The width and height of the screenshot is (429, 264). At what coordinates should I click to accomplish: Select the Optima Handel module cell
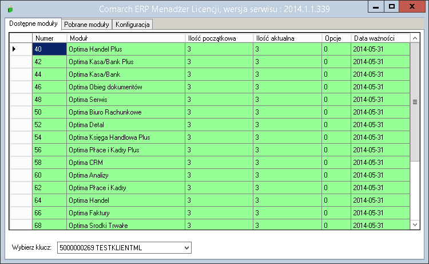126,200
